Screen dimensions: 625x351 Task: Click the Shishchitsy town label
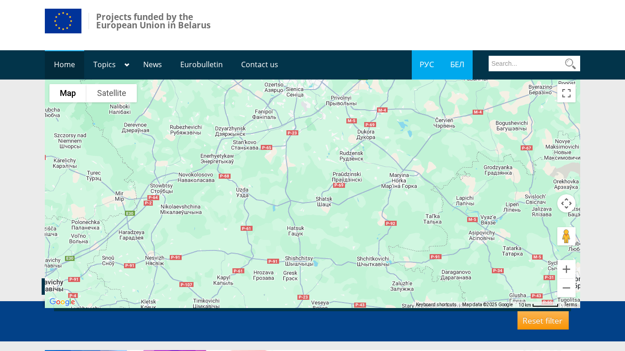click(299, 261)
